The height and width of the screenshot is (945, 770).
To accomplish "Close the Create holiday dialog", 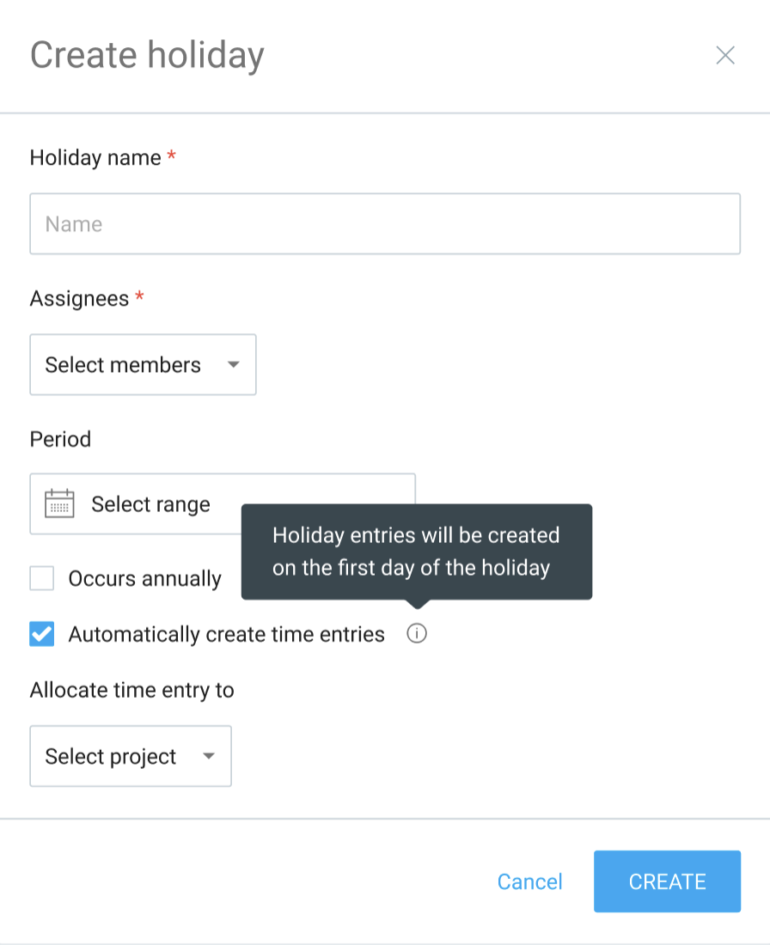I will pos(724,55).
